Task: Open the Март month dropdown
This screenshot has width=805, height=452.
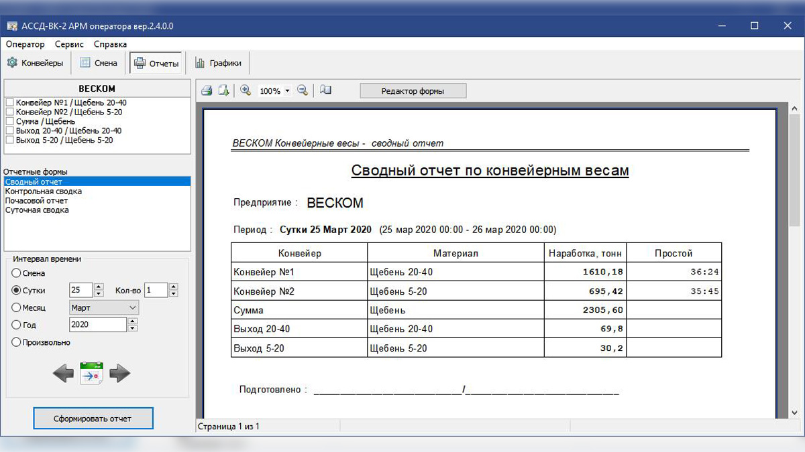Action: [104, 307]
